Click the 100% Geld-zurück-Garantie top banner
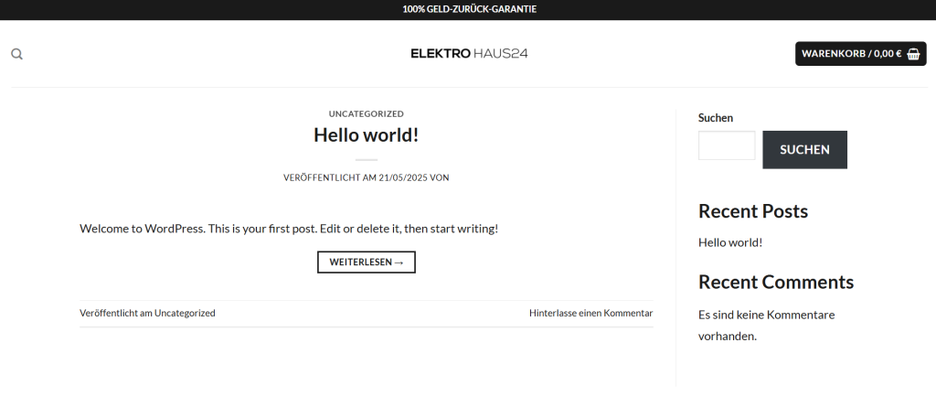The height and width of the screenshot is (407, 936). point(469,9)
